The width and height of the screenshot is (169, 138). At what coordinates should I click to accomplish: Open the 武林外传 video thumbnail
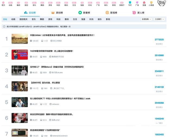(x=20, y=86)
